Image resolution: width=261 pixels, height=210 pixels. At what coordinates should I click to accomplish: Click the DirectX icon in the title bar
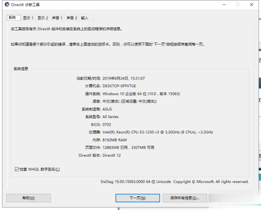tap(7, 4)
